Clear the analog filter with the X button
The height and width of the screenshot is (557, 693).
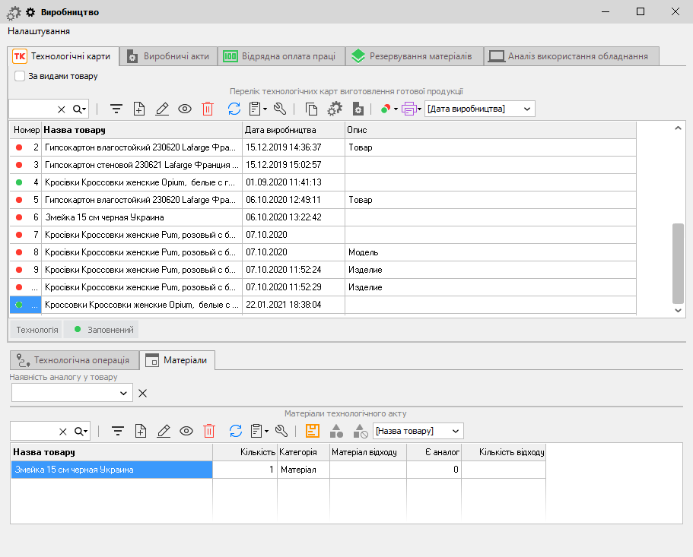click(x=142, y=393)
